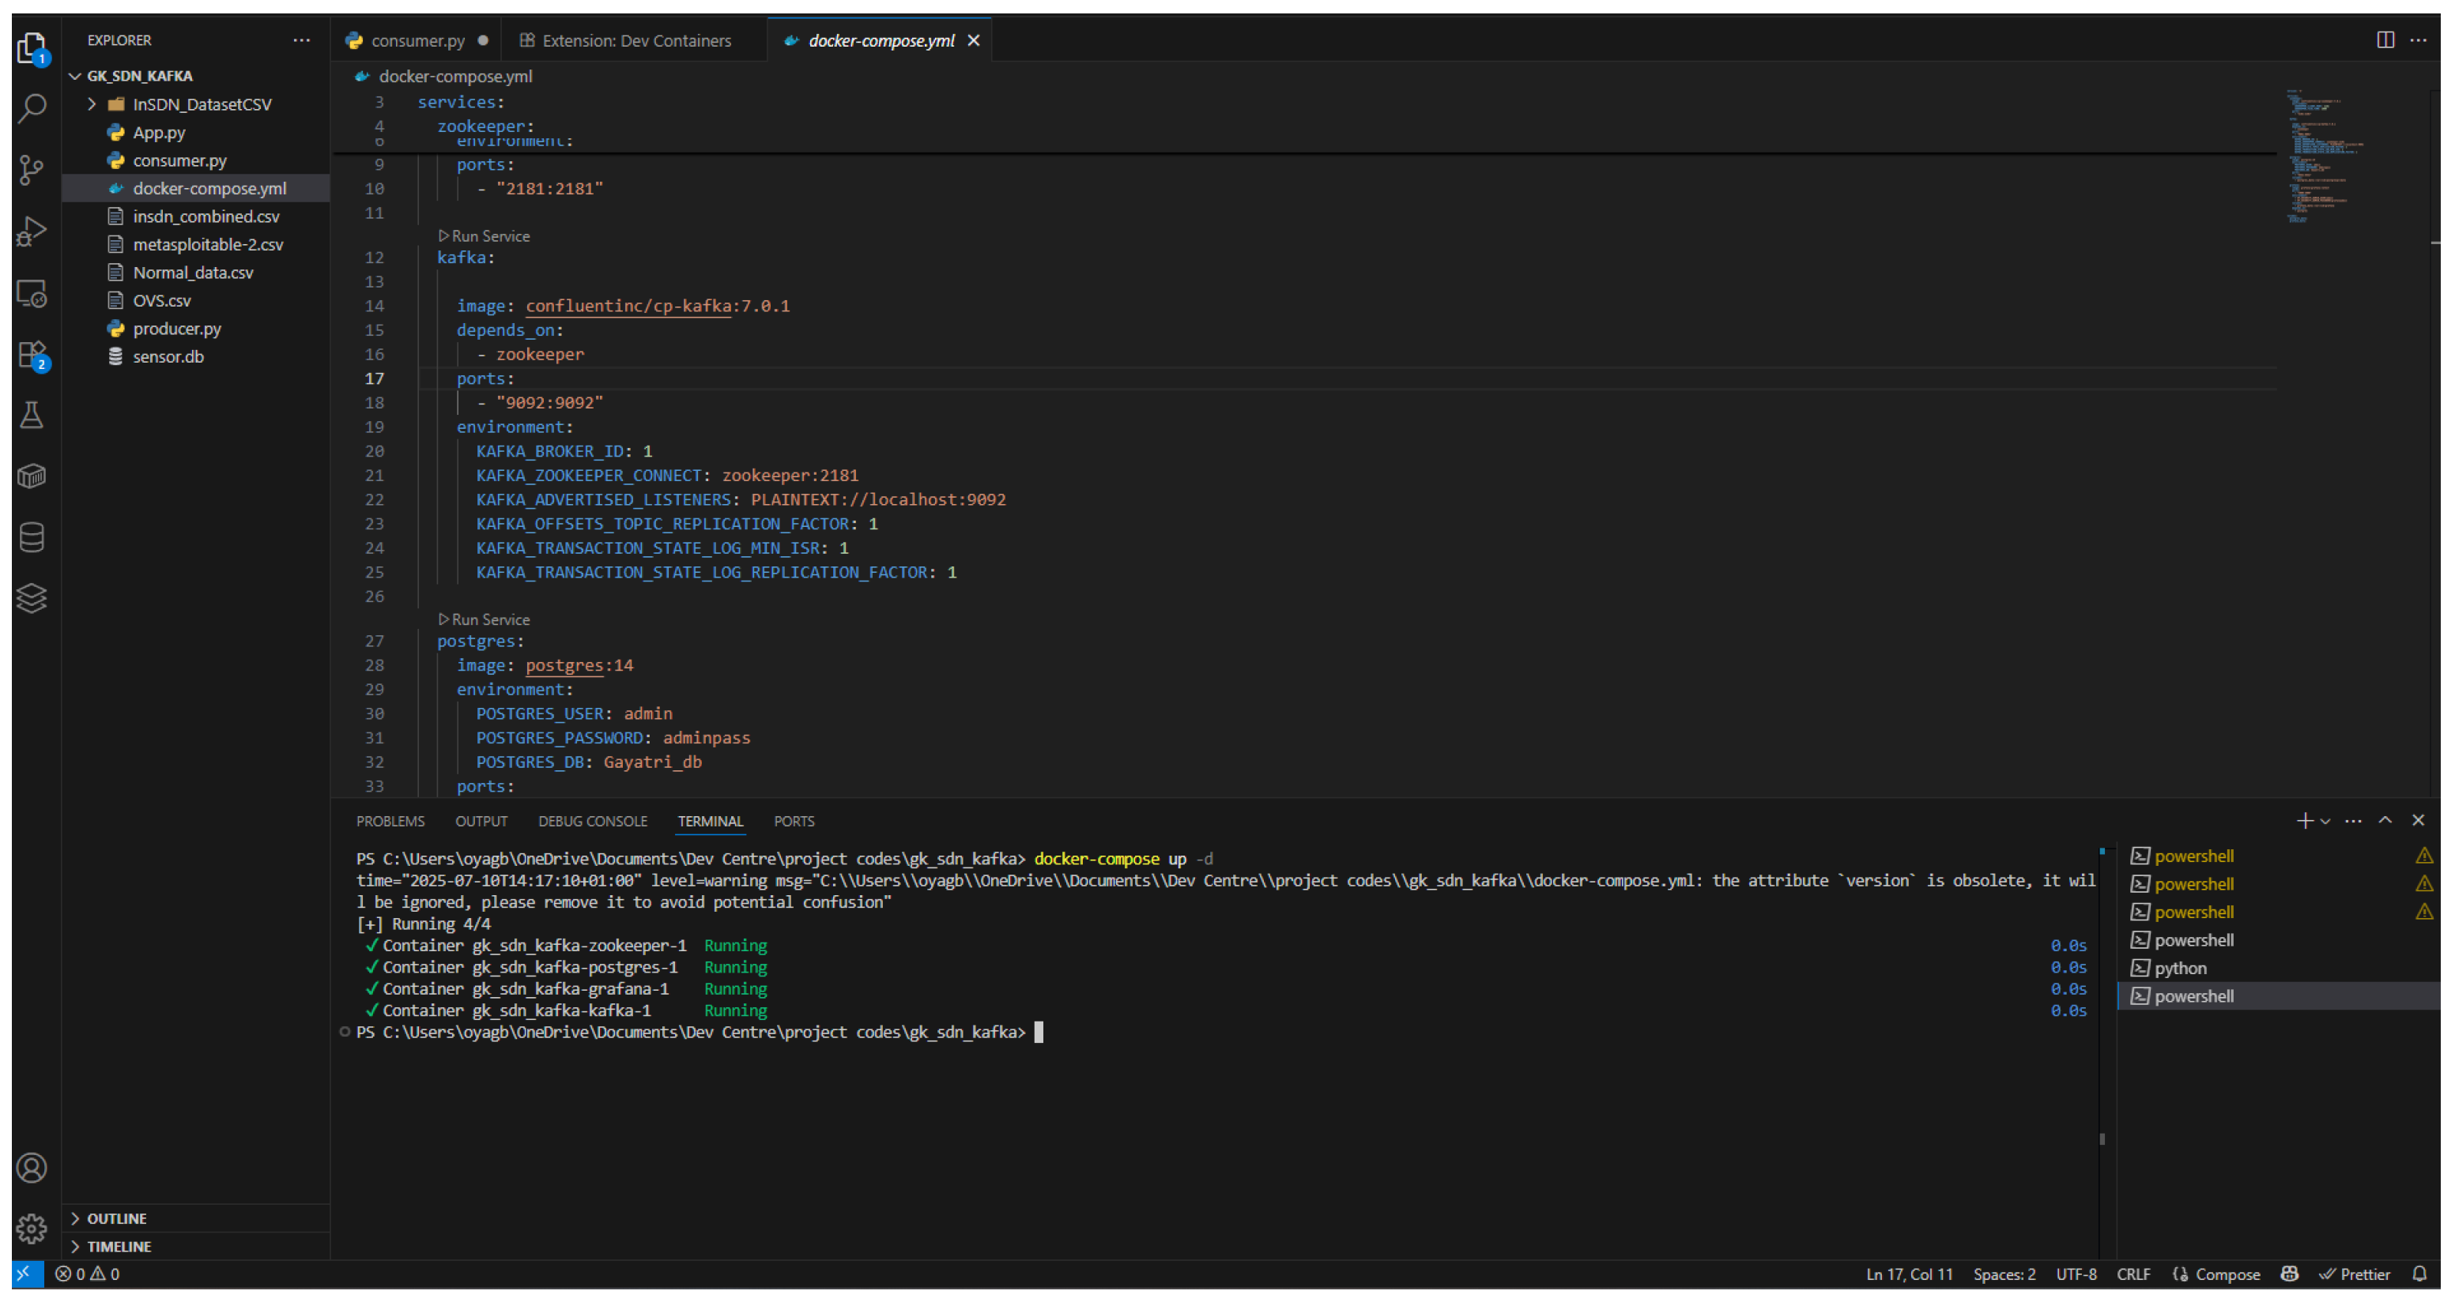The image size is (2455, 1302).
Task: Open the stacked layers icon in activity bar
Action: coord(32,598)
